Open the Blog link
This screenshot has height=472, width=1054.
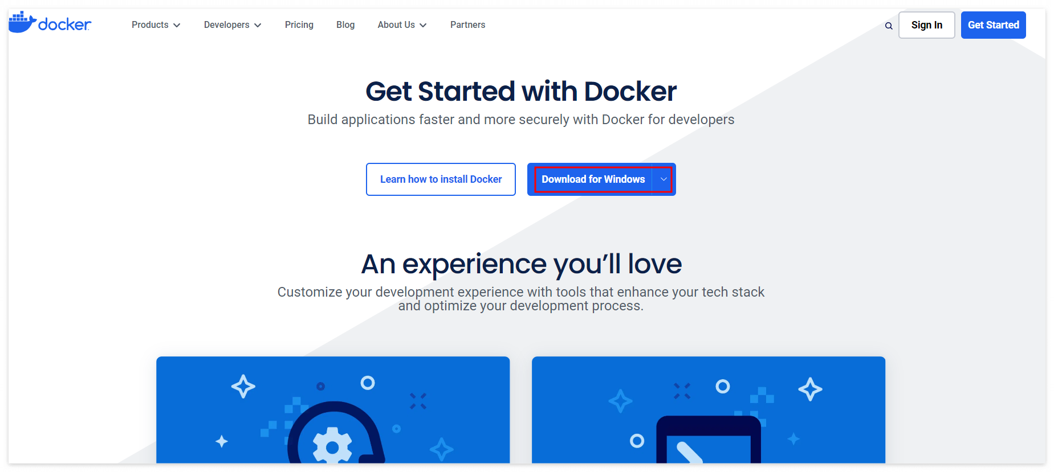tap(345, 25)
